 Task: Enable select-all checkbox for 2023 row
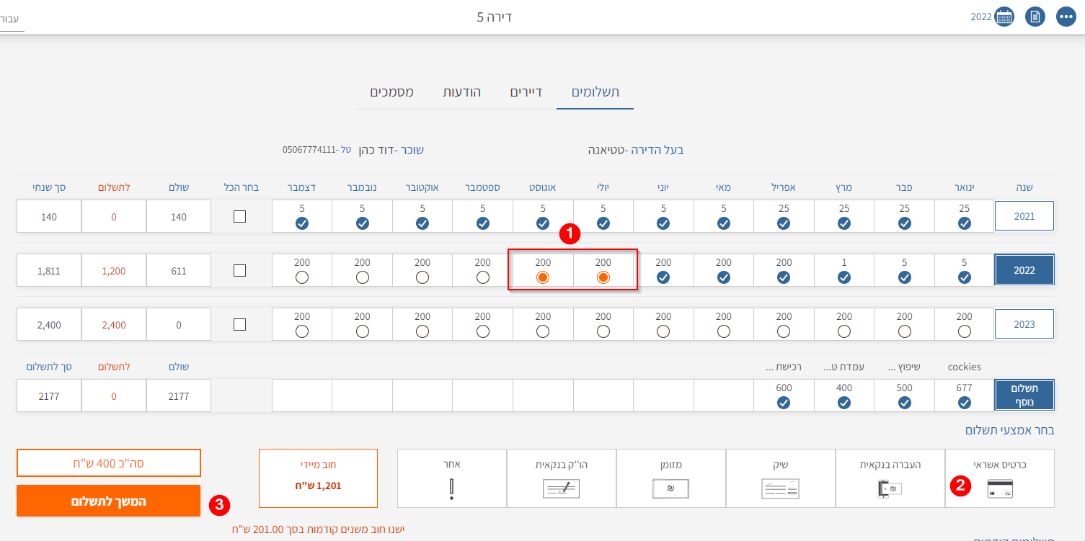240,325
